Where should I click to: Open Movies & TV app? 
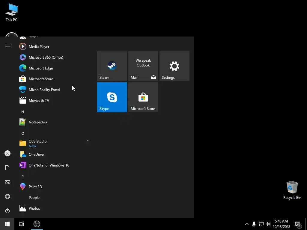pyautogui.click(x=55, y=100)
